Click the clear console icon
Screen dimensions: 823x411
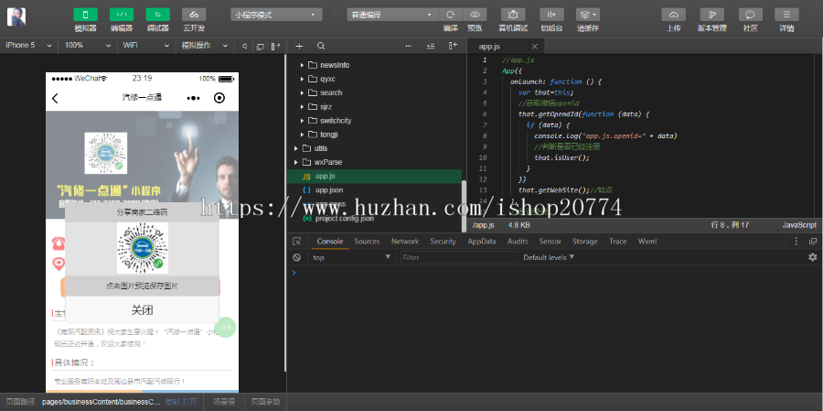click(297, 258)
